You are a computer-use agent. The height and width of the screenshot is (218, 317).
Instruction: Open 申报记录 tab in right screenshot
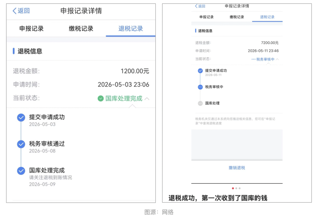pos(206,17)
